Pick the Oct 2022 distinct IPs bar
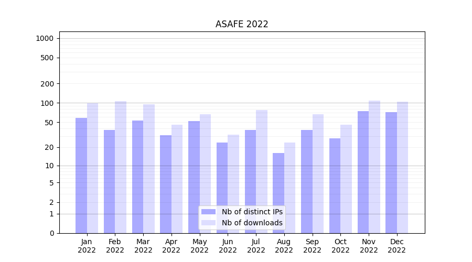472x262 pixels. [x=335, y=185]
